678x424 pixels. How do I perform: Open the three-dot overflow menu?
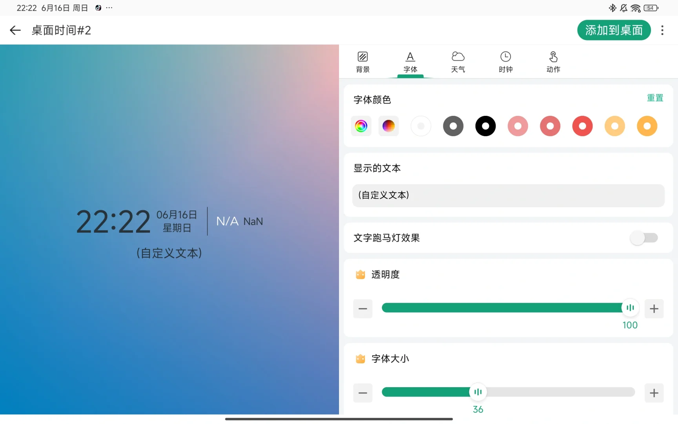click(x=662, y=30)
